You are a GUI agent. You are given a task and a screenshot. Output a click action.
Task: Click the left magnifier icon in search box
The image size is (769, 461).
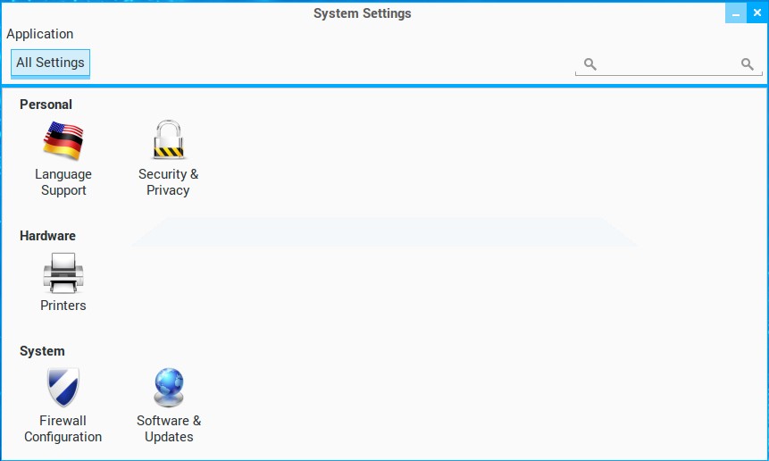coord(589,64)
